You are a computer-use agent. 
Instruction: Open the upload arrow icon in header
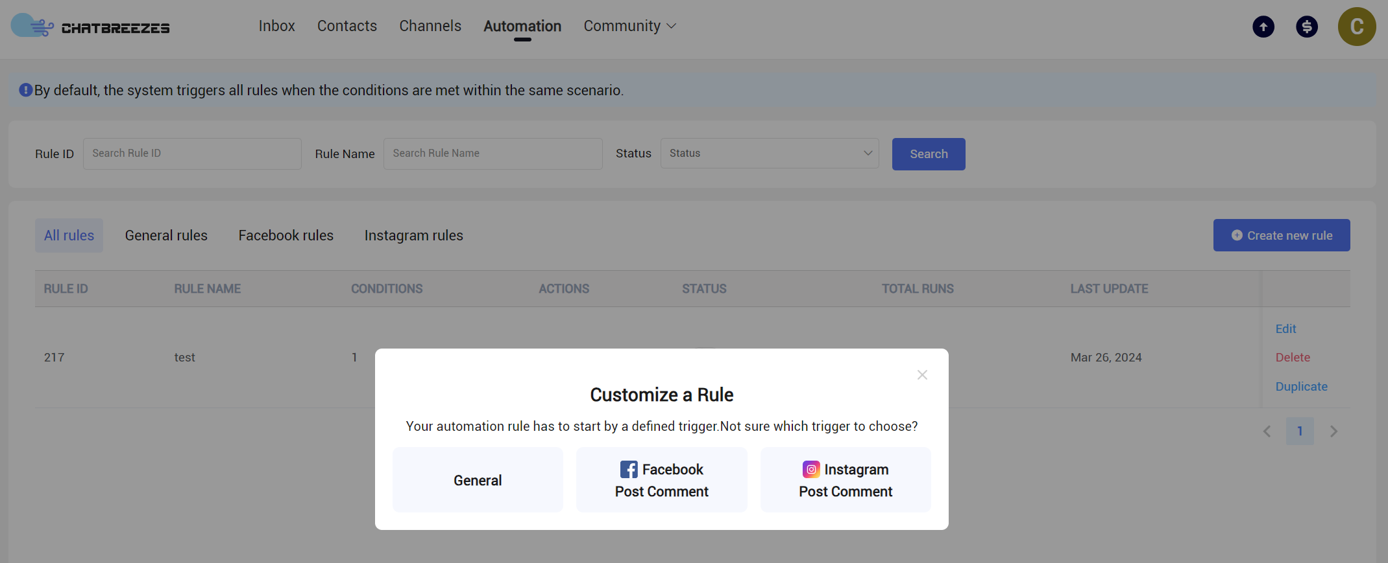point(1263,27)
